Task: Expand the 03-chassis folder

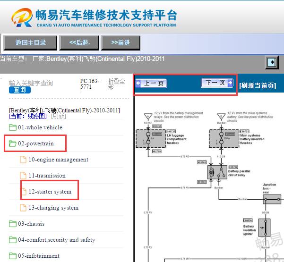Action: point(31,224)
